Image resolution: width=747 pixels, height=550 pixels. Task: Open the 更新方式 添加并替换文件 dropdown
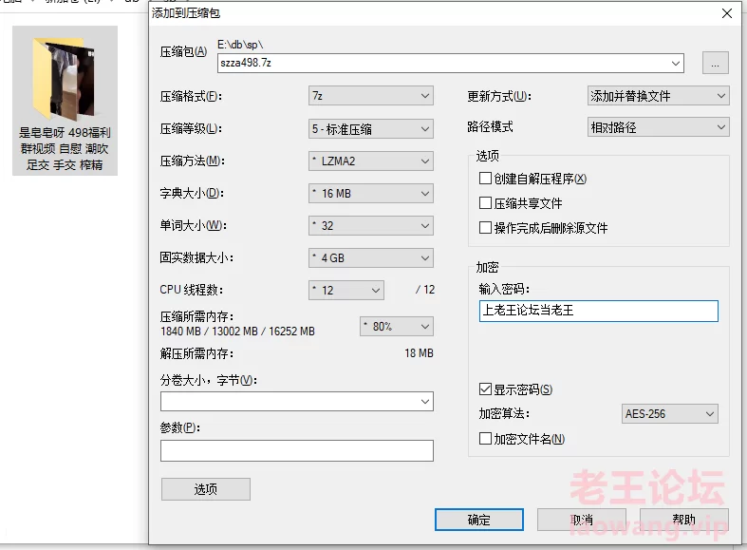tap(658, 96)
